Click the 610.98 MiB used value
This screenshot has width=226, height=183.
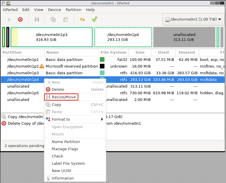(x=163, y=93)
